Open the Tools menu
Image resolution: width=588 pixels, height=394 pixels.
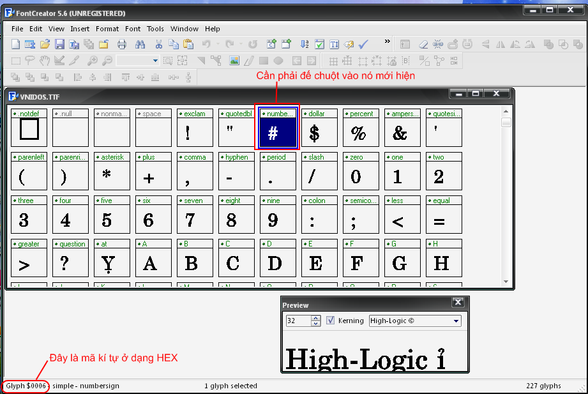[155, 29]
